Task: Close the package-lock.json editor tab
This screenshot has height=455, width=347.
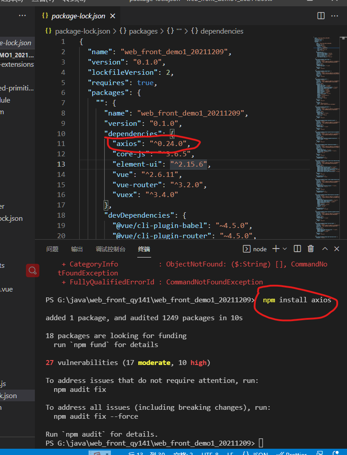Action: [113, 16]
